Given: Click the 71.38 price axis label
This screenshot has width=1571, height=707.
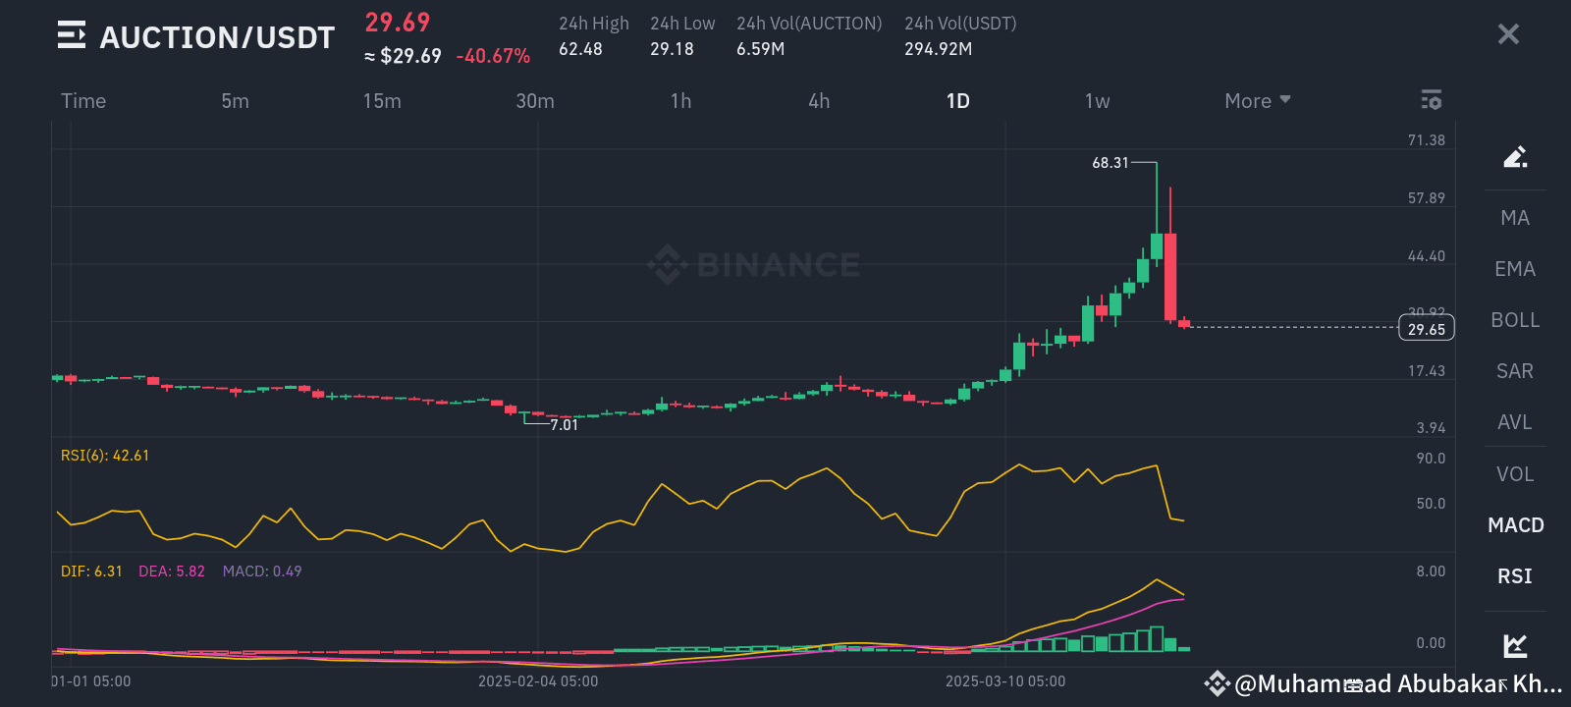Looking at the screenshot, I should pyautogui.click(x=1427, y=140).
